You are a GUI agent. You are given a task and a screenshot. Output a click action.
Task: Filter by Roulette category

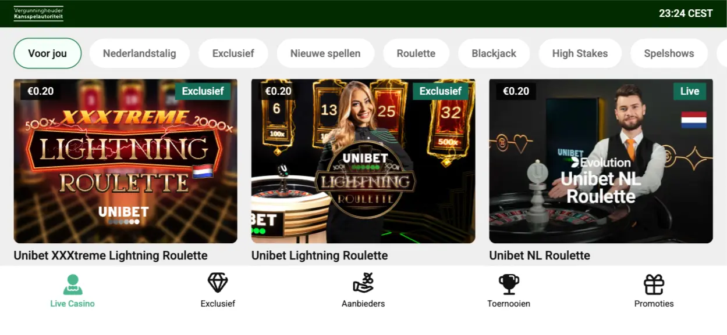click(416, 53)
